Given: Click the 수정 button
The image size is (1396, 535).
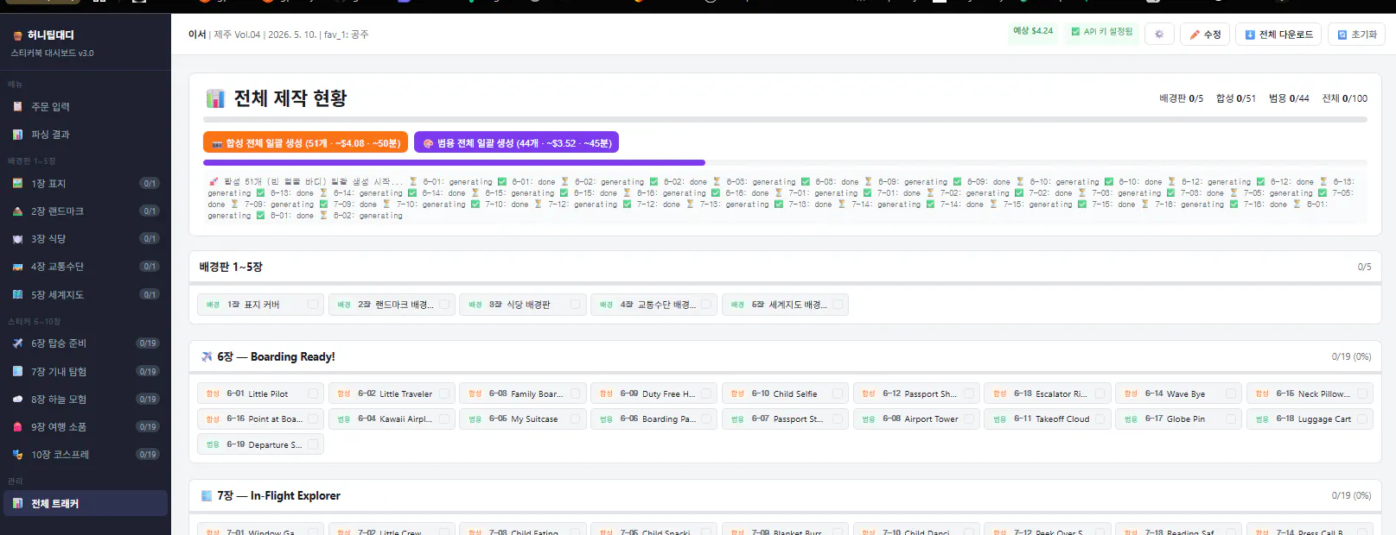Looking at the screenshot, I should pos(1205,35).
